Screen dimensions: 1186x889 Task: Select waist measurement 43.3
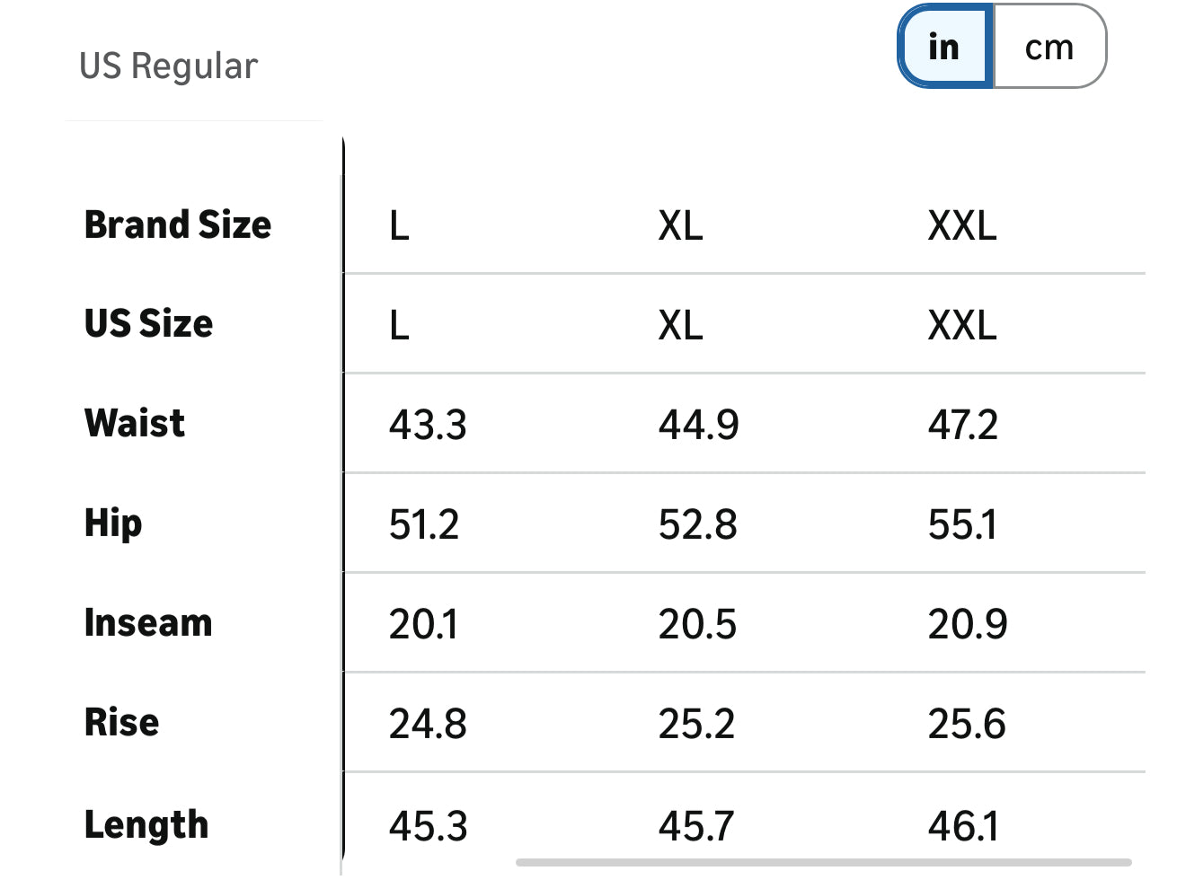(428, 425)
